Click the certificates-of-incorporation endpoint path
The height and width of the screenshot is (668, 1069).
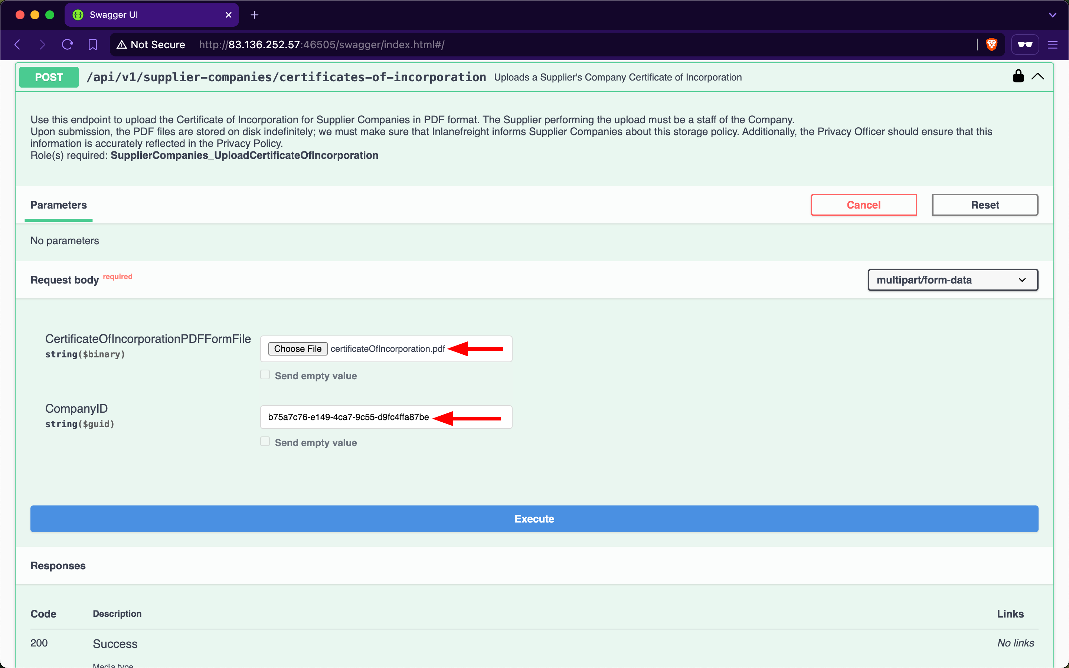tap(286, 77)
